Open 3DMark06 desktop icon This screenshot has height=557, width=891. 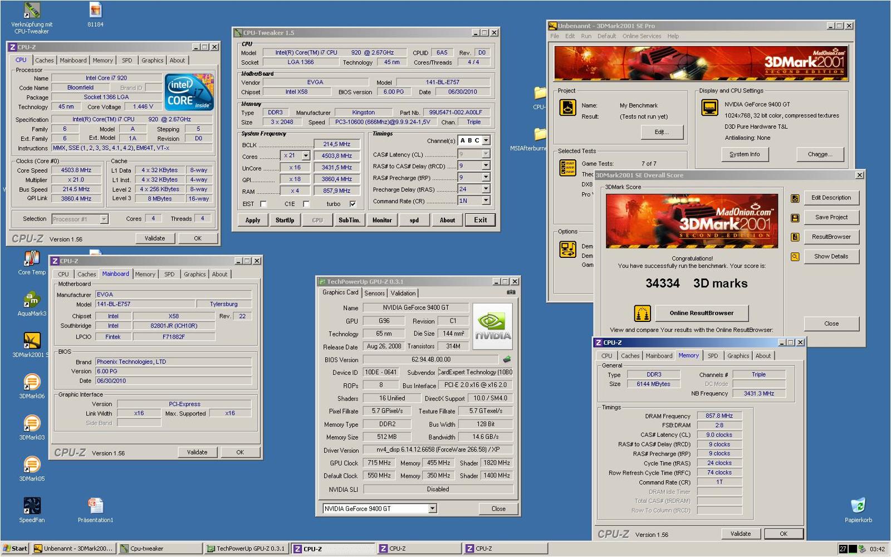point(32,382)
